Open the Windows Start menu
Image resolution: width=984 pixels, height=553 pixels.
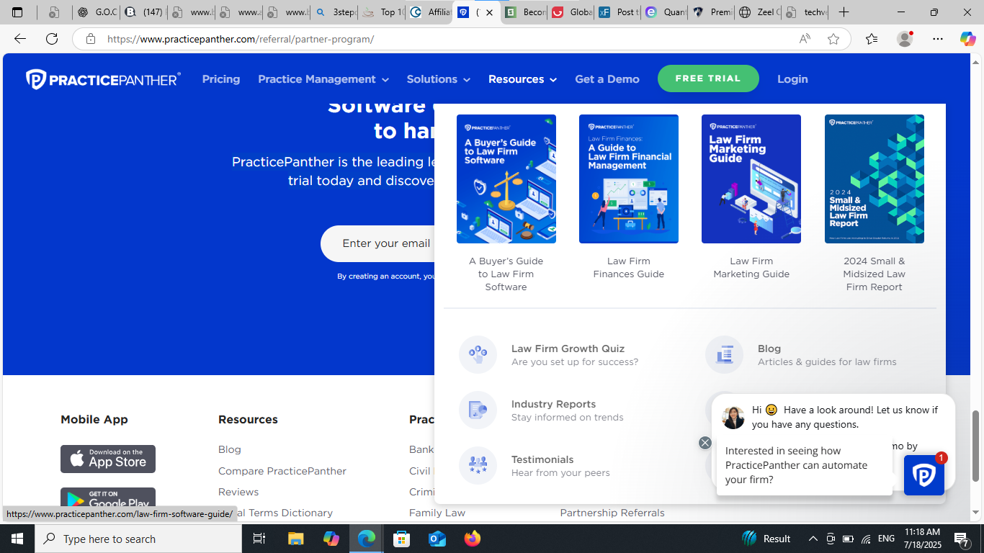point(17,539)
